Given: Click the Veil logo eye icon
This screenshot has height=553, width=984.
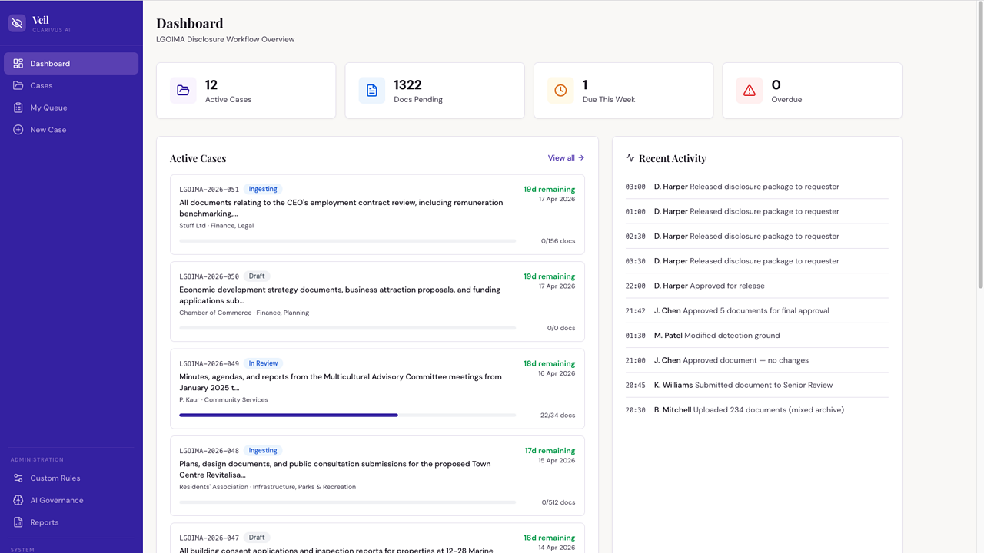Looking at the screenshot, I should [x=17, y=24].
